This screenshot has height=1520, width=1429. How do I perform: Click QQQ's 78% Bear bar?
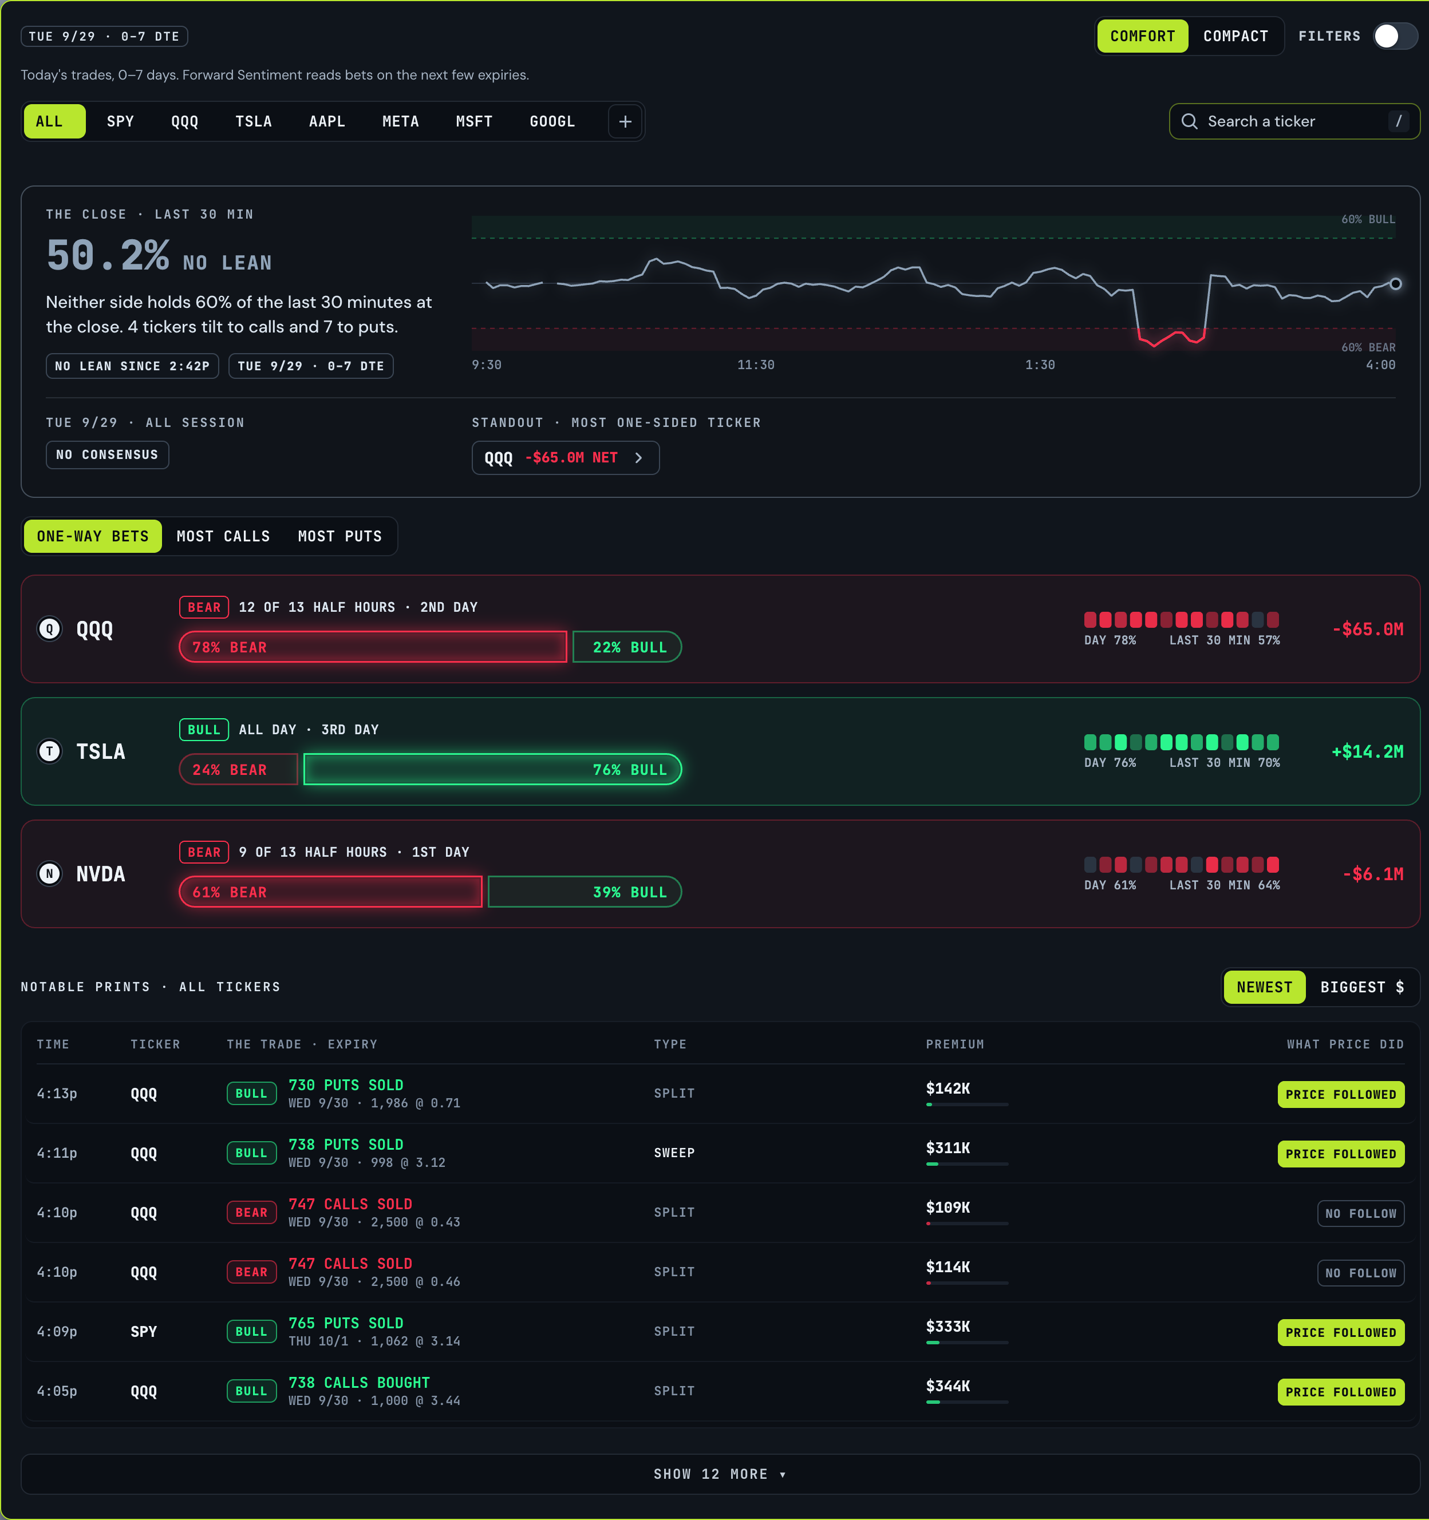coord(373,647)
